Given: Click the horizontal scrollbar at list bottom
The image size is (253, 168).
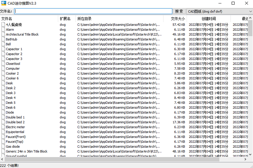Looking at the screenshot, I should [x=126, y=159].
